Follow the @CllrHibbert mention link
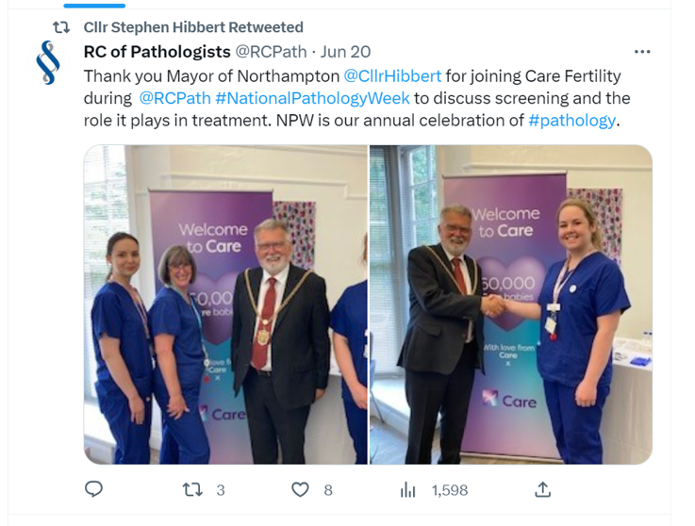The width and height of the screenshot is (695, 526). coord(392,76)
